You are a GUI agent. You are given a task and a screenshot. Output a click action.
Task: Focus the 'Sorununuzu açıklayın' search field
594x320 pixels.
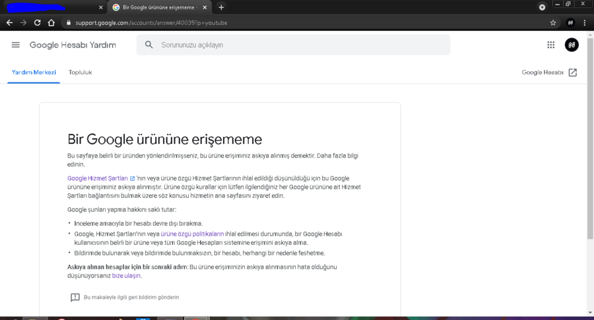click(293, 45)
